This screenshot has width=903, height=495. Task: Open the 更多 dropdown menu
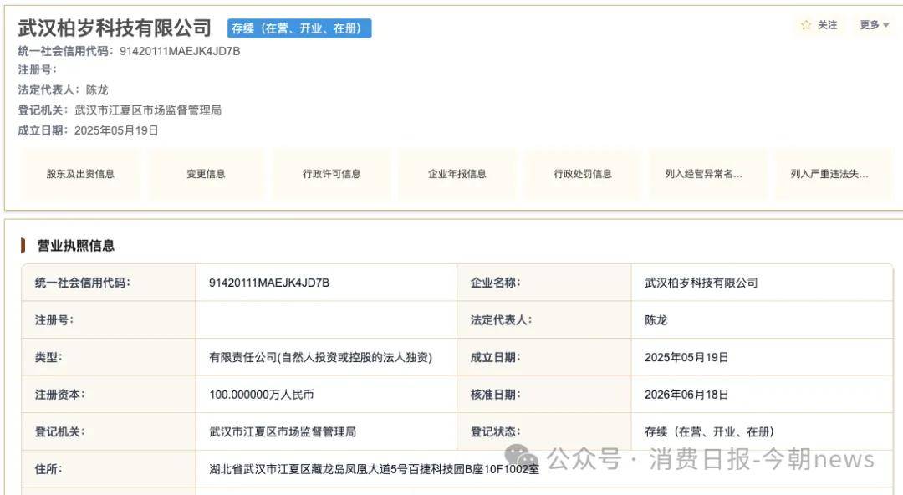click(875, 25)
